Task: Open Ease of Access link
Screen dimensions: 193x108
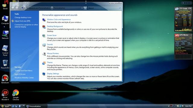Action: [20, 74]
